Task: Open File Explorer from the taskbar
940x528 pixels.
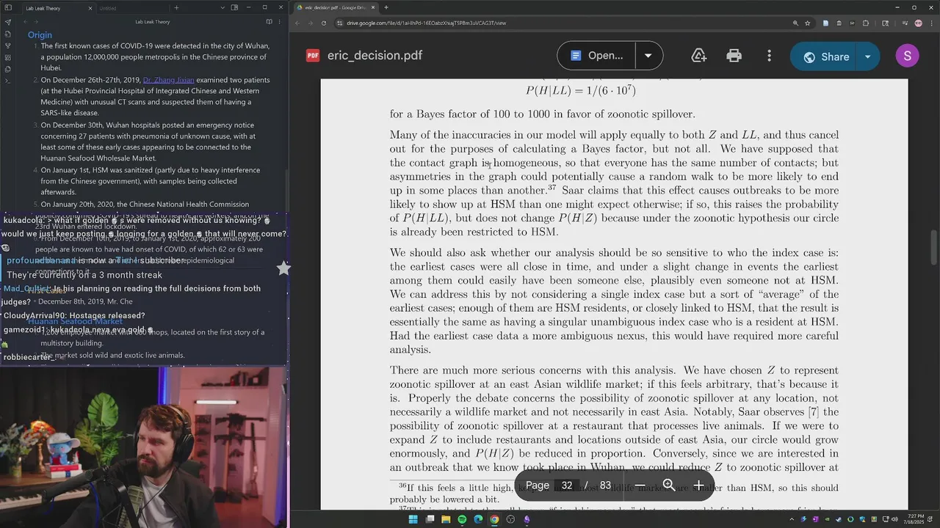Action: pos(446,519)
